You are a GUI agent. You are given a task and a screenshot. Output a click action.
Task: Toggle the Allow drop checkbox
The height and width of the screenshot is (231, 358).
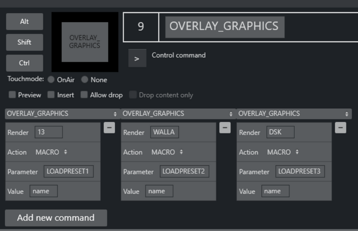[x=84, y=95]
